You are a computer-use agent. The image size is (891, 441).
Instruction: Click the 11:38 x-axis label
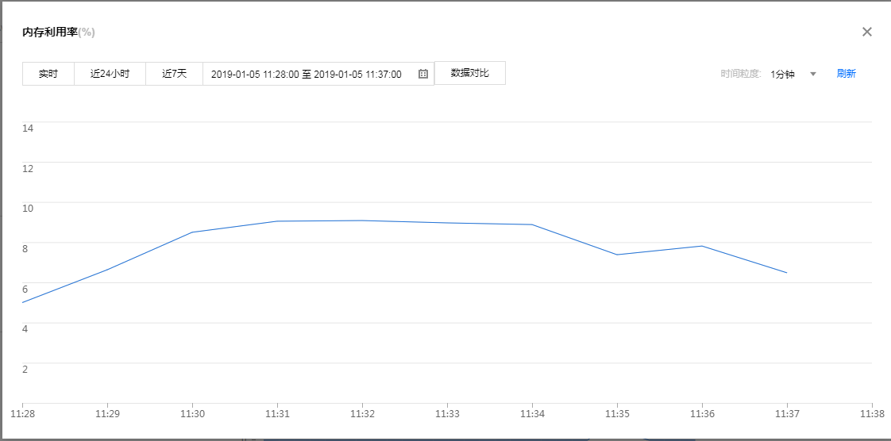coord(872,414)
